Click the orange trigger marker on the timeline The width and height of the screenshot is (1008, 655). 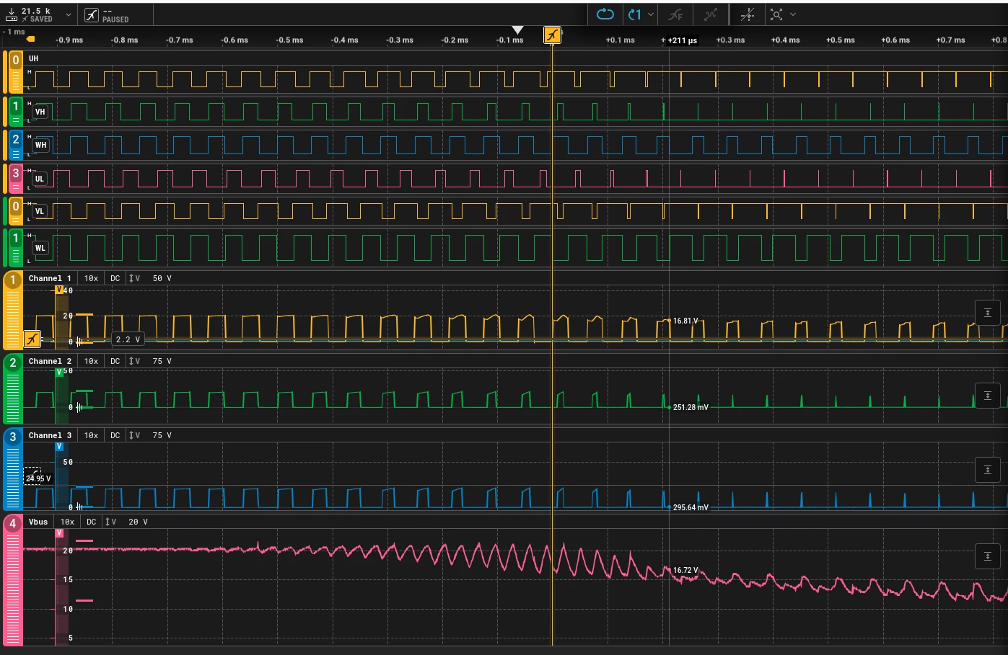(x=552, y=35)
